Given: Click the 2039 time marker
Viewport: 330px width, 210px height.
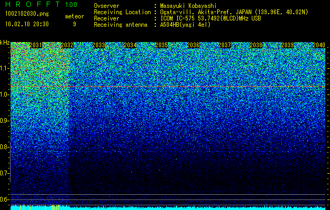Looking at the screenshot, I should click(x=288, y=45).
